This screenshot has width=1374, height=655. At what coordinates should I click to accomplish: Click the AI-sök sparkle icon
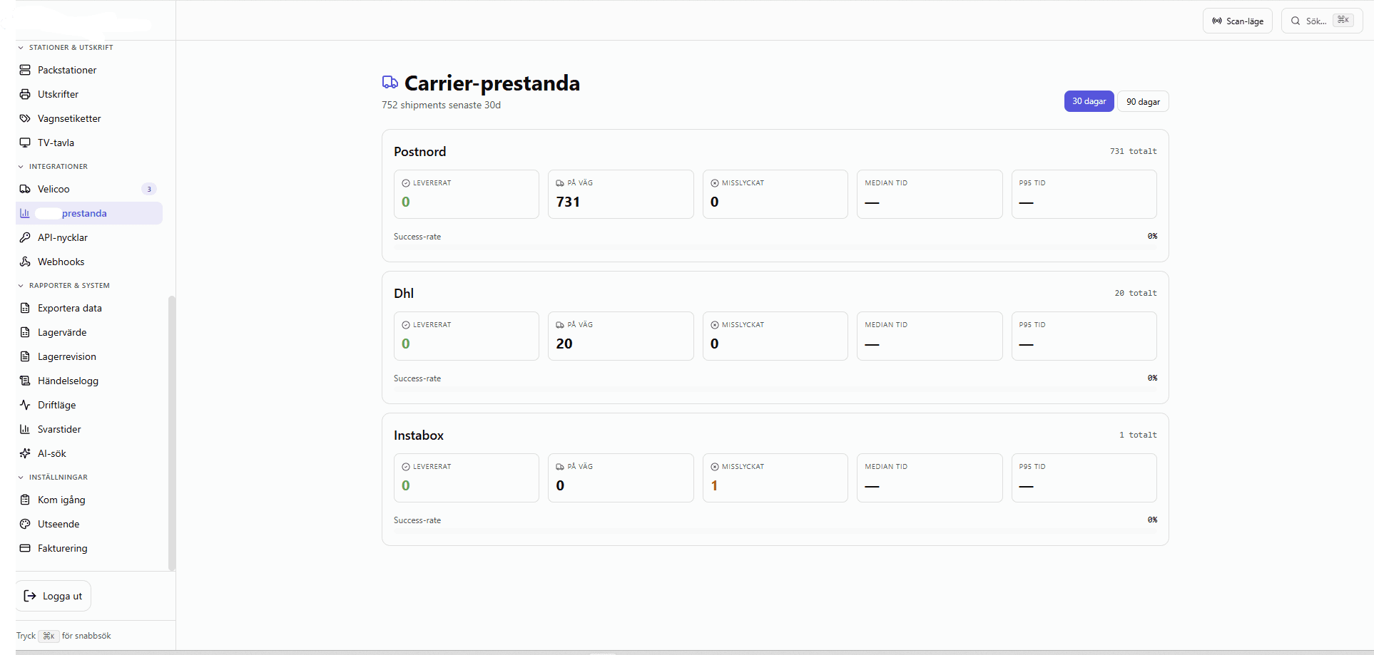25,453
